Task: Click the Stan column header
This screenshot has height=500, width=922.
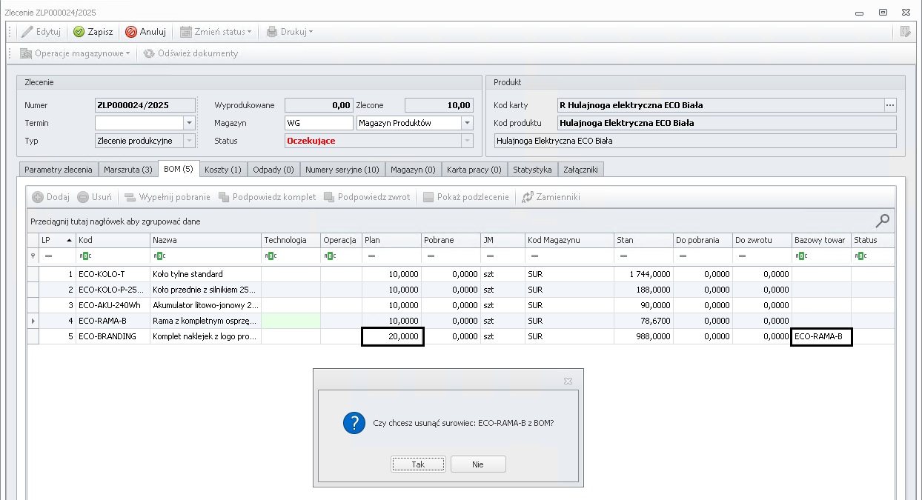Action: [643, 240]
